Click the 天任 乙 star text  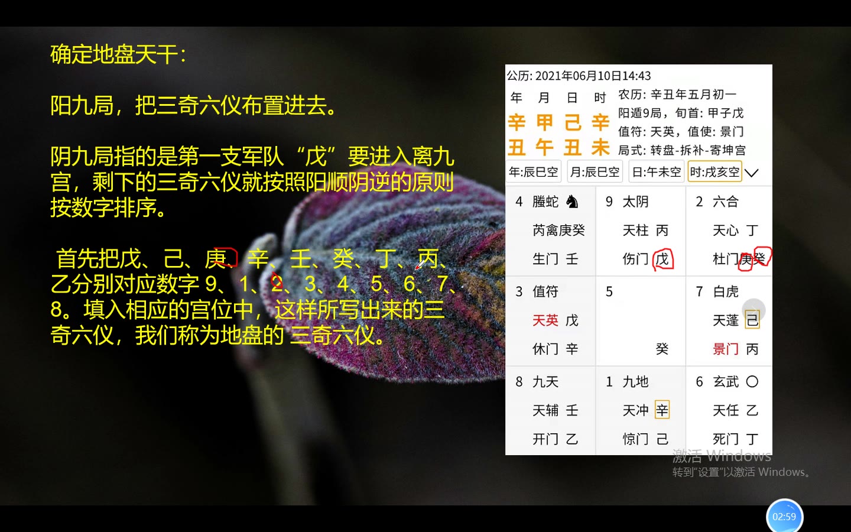(736, 410)
